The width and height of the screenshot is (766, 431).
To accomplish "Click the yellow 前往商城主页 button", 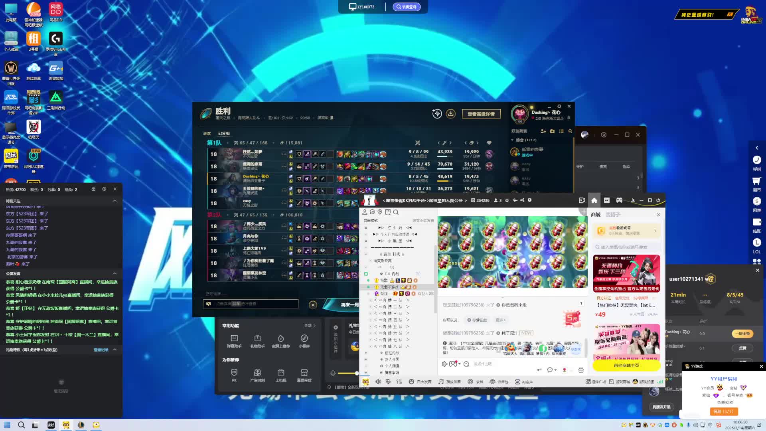I will 626,365.
